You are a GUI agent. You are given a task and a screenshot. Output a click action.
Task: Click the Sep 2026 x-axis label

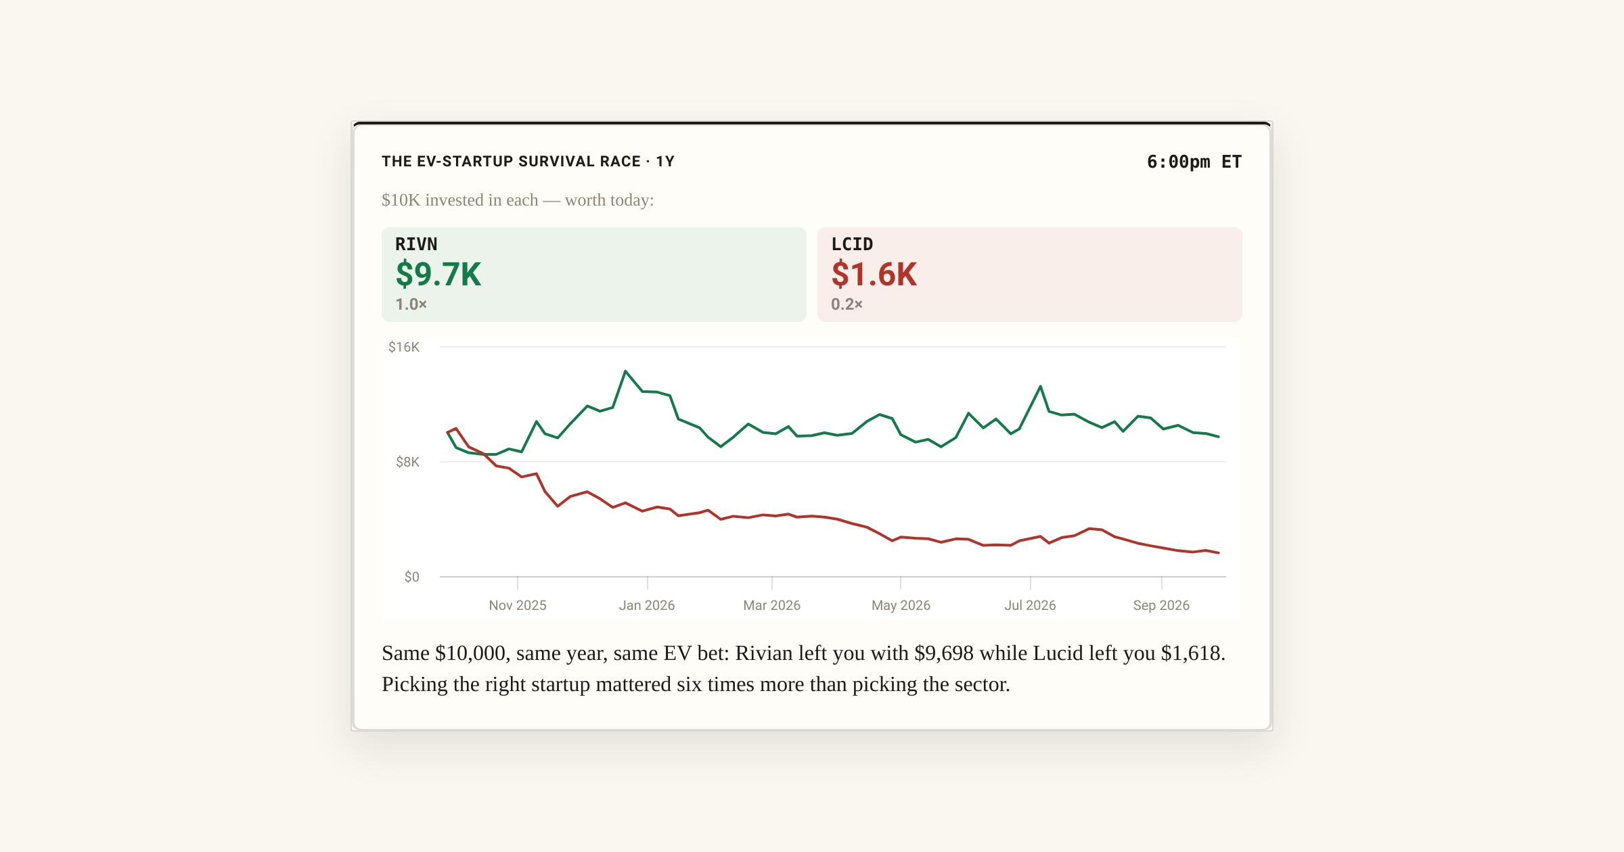tap(1161, 605)
